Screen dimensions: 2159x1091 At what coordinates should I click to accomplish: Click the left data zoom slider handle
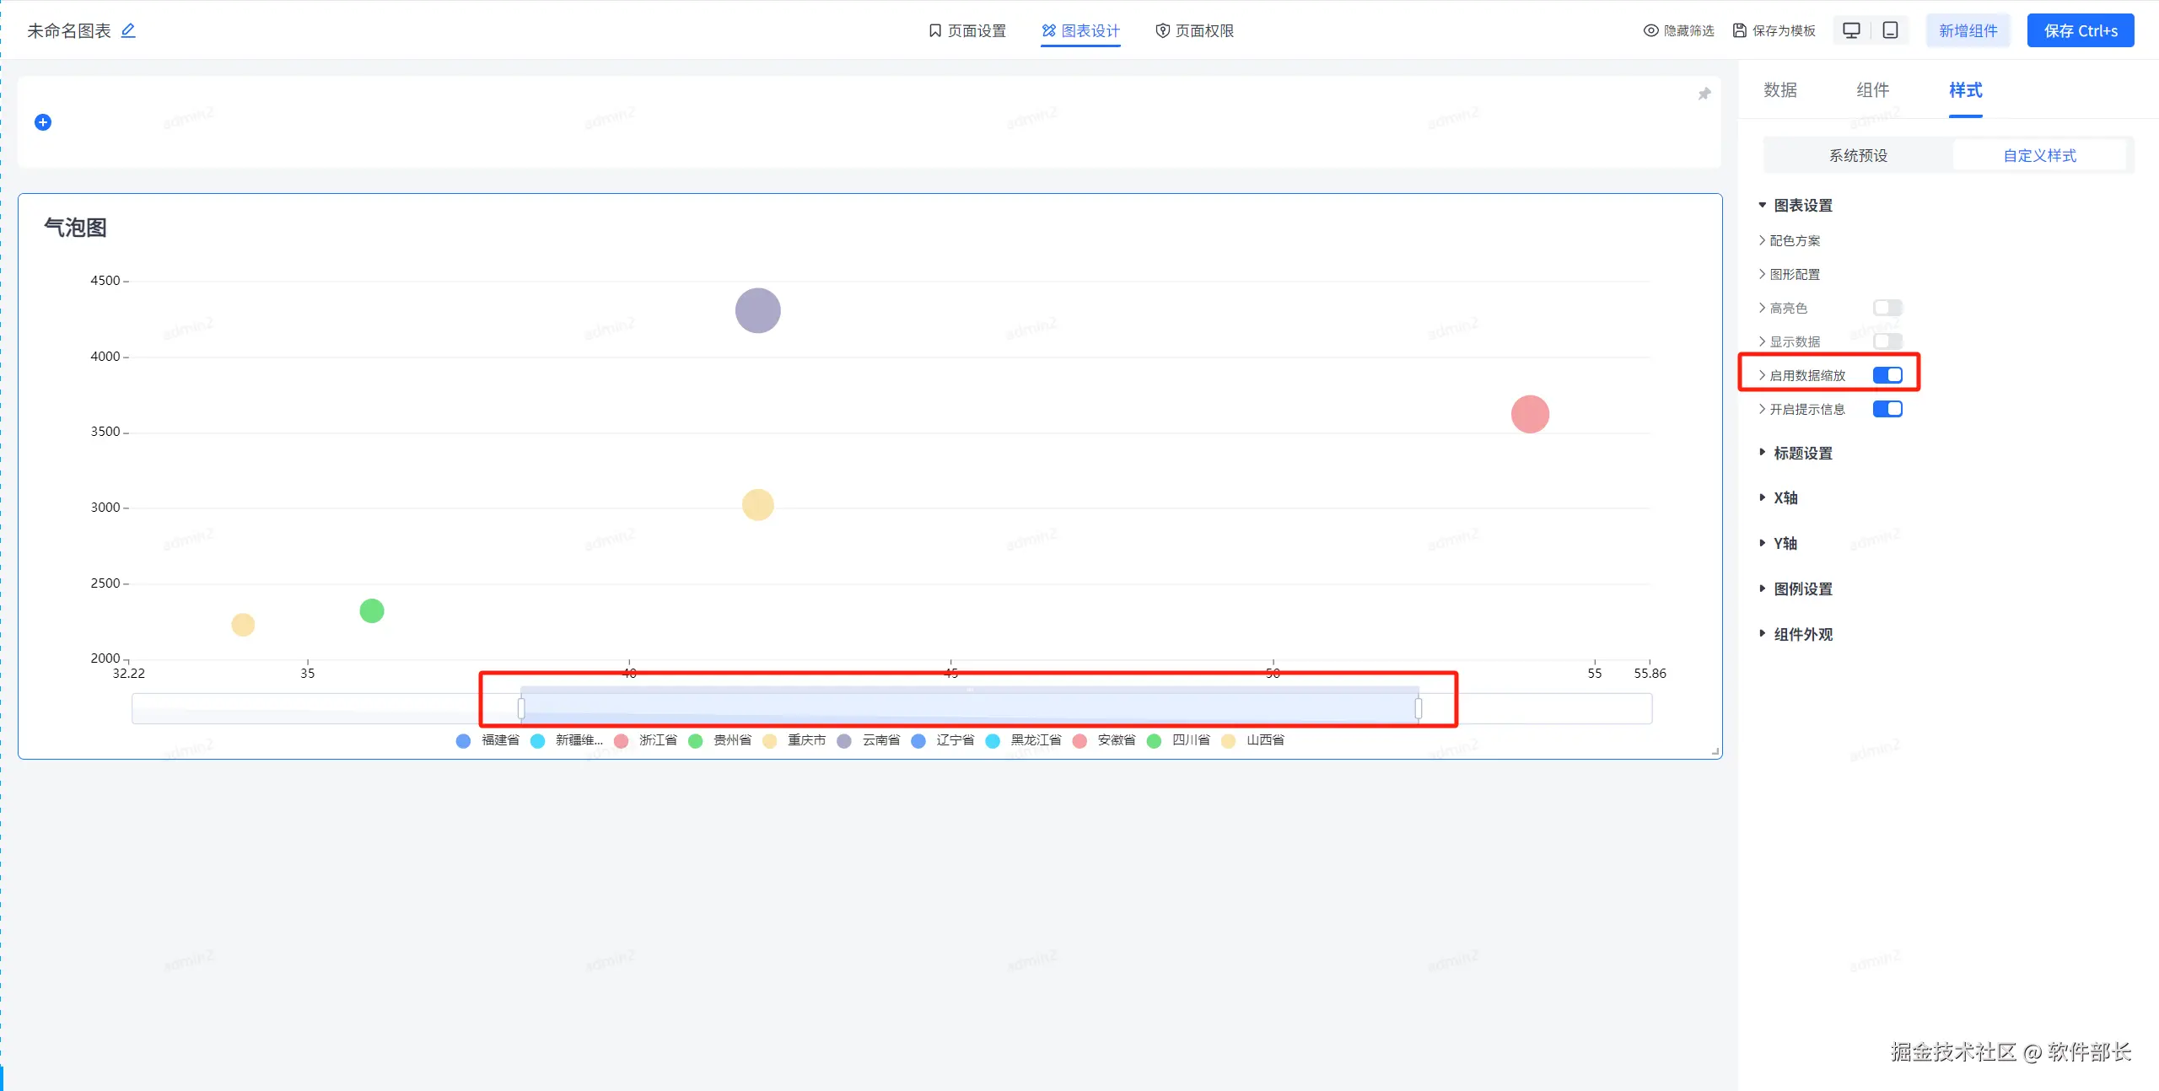521,708
